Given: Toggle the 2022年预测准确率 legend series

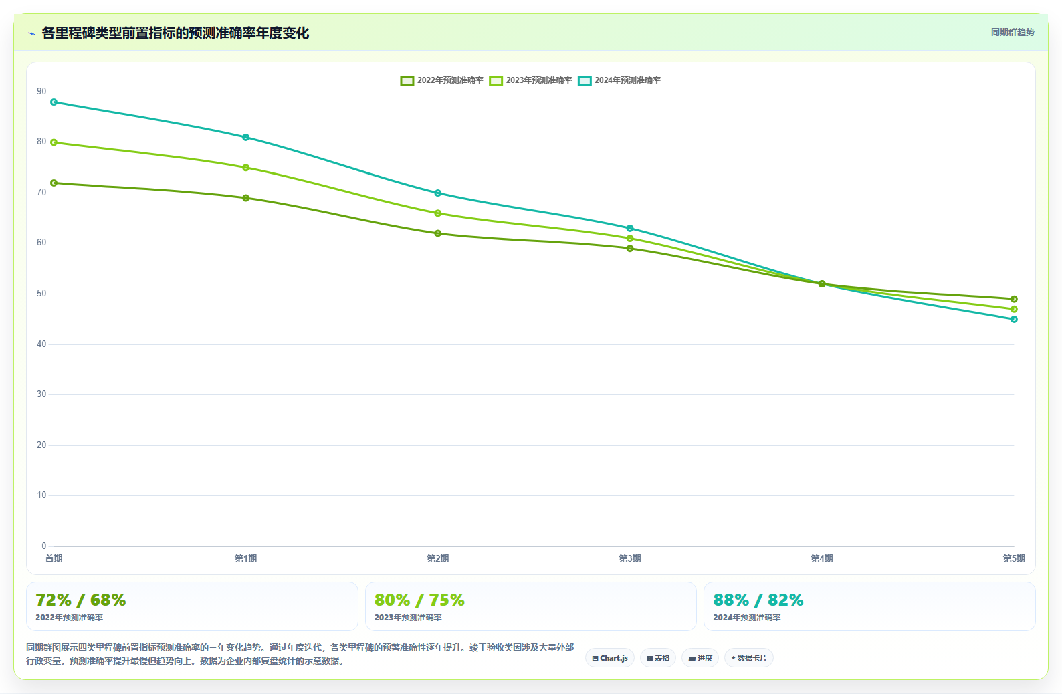Looking at the screenshot, I should click(441, 80).
